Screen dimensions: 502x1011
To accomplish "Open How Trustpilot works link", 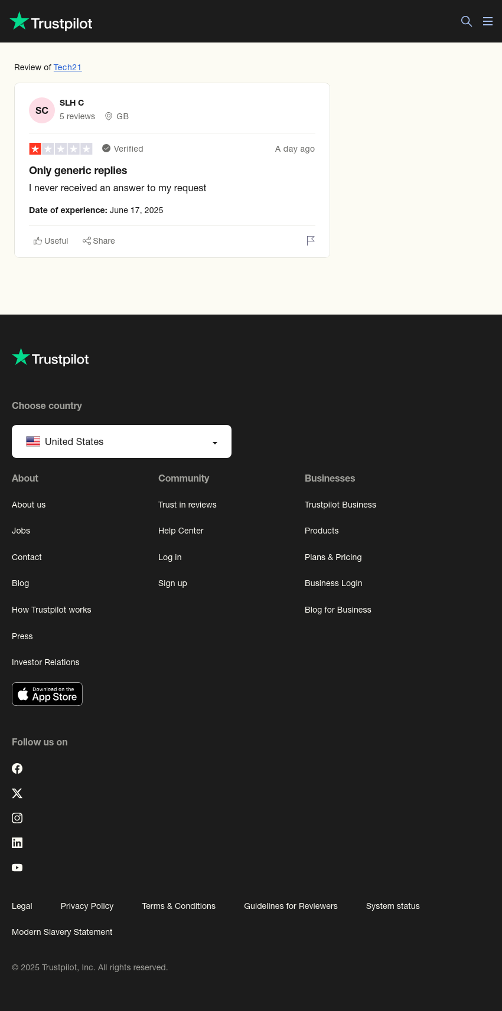I will pos(51,610).
